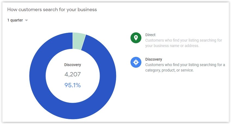Click the lower arc of the blue donut ring
Screen dimensions: 231x124
pyautogui.click(x=73, y=111)
